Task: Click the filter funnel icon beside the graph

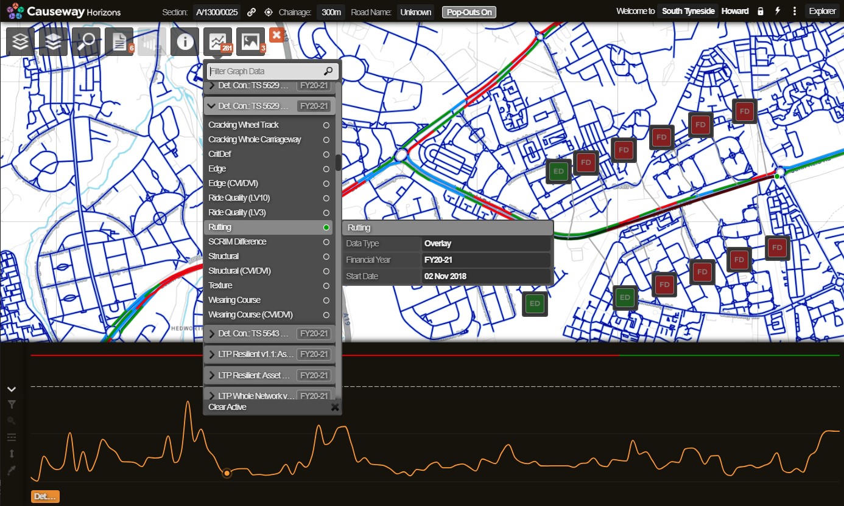Action: (x=11, y=404)
